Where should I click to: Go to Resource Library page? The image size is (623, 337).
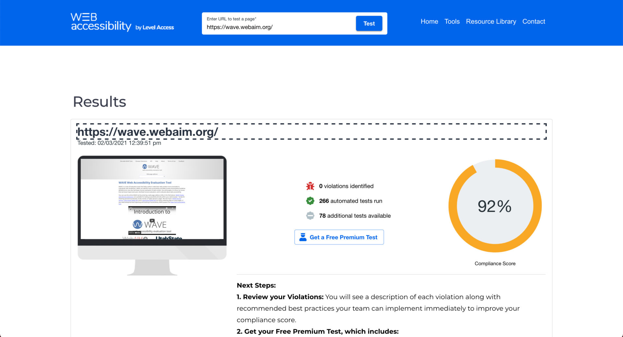coord(491,21)
